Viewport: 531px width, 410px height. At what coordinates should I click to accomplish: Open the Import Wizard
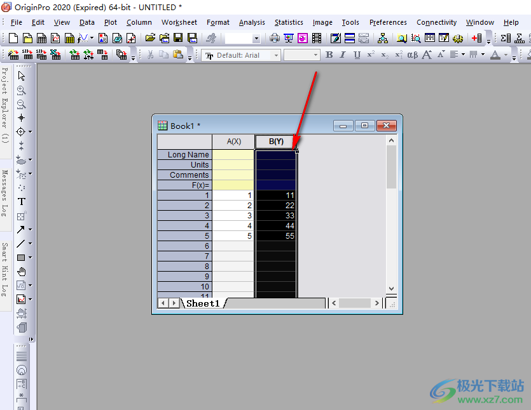pos(13,55)
